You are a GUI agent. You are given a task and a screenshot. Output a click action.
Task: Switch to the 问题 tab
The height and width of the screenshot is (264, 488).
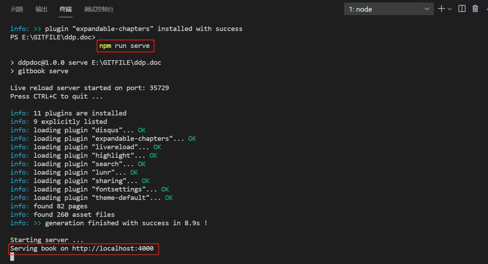click(x=17, y=10)
